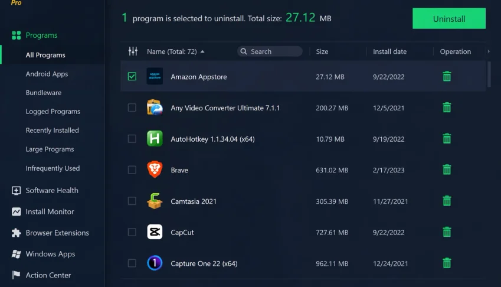Click the Camtasia 2021 name text
The height and width of the screenshot is (287, 501).
coord(194,201)
